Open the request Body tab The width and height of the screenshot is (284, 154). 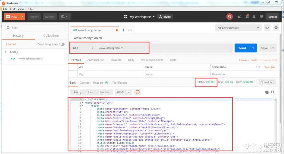click(131, 60)
